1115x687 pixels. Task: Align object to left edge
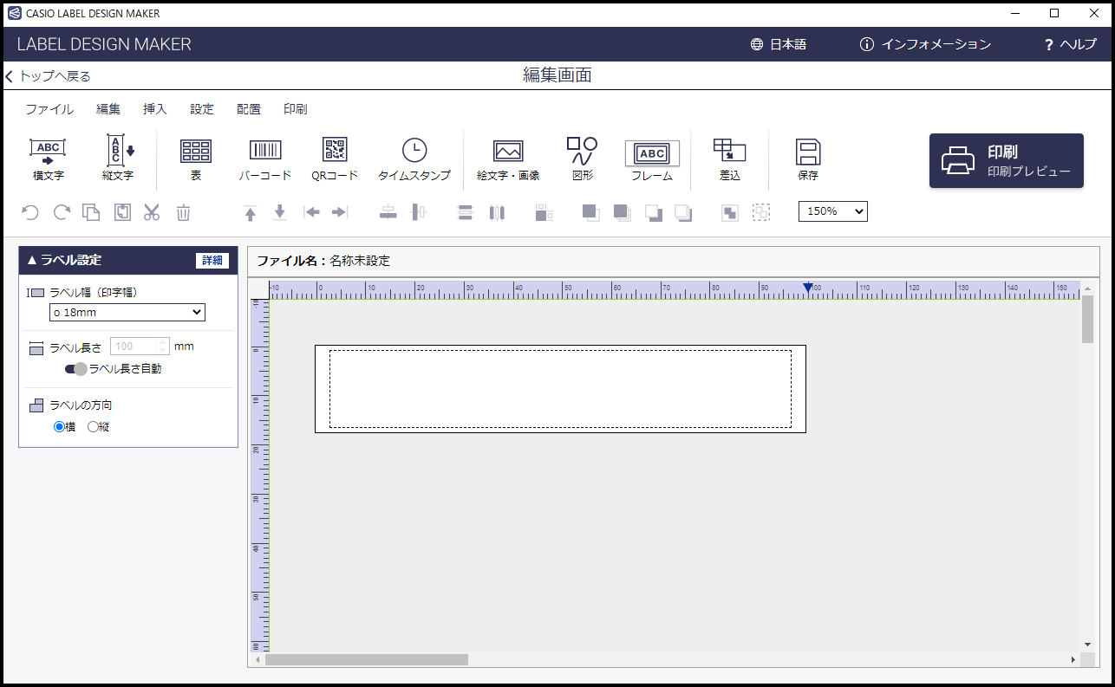311,212
